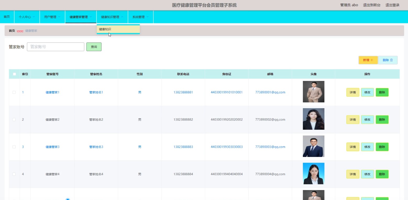Click 管家姓名4 name cell
Image resolution: width=408 pixels, height=200 pixels.
pos(96,174)
